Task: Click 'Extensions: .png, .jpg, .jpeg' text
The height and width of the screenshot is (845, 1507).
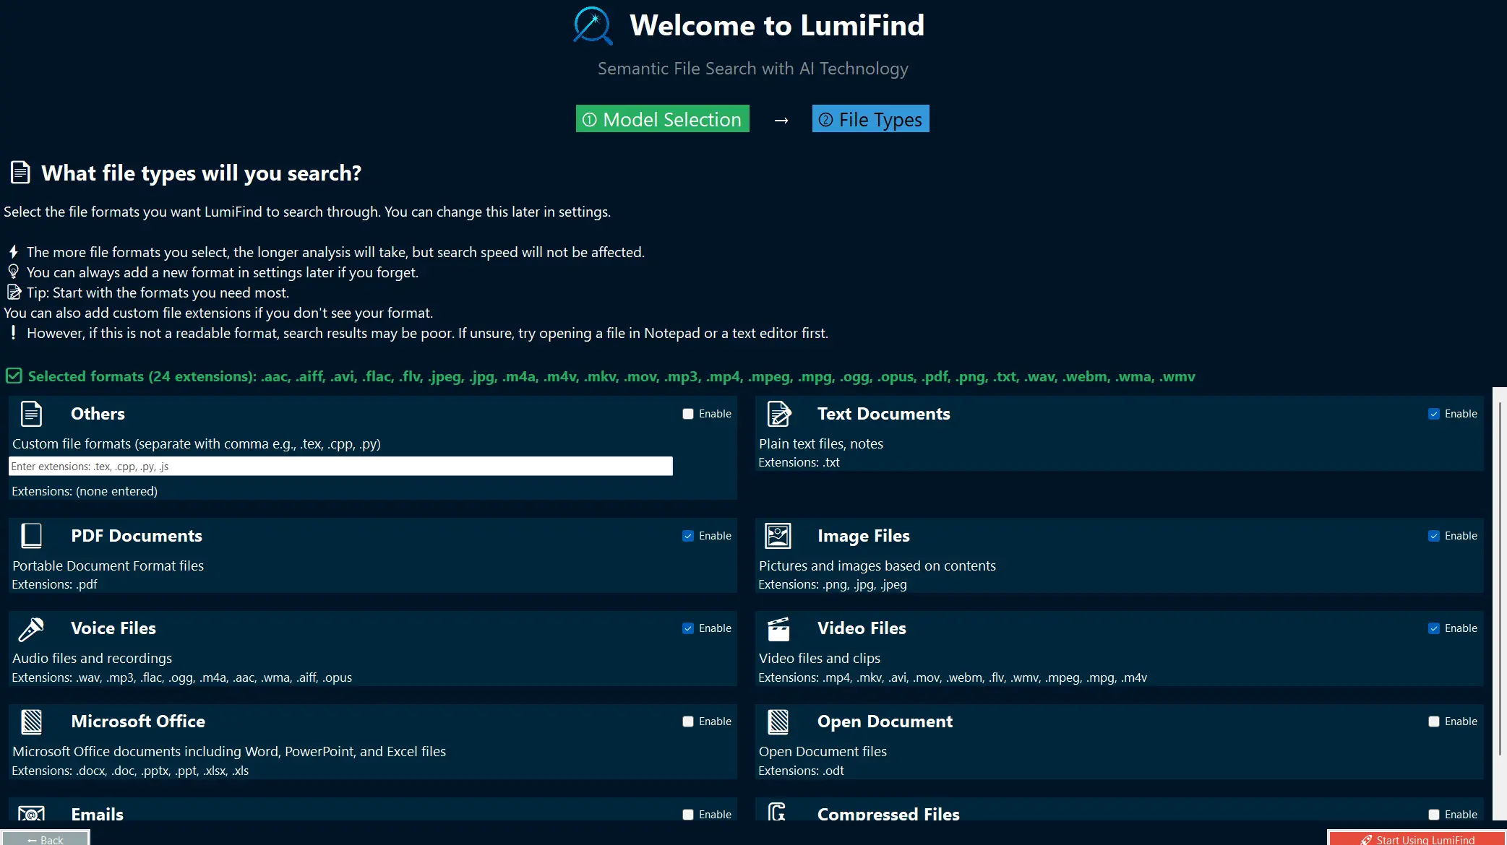Action: (833, 584)
